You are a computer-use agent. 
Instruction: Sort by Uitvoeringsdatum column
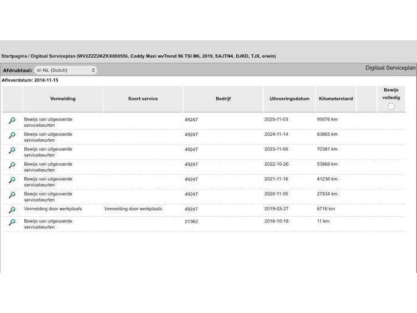[289, 99]
